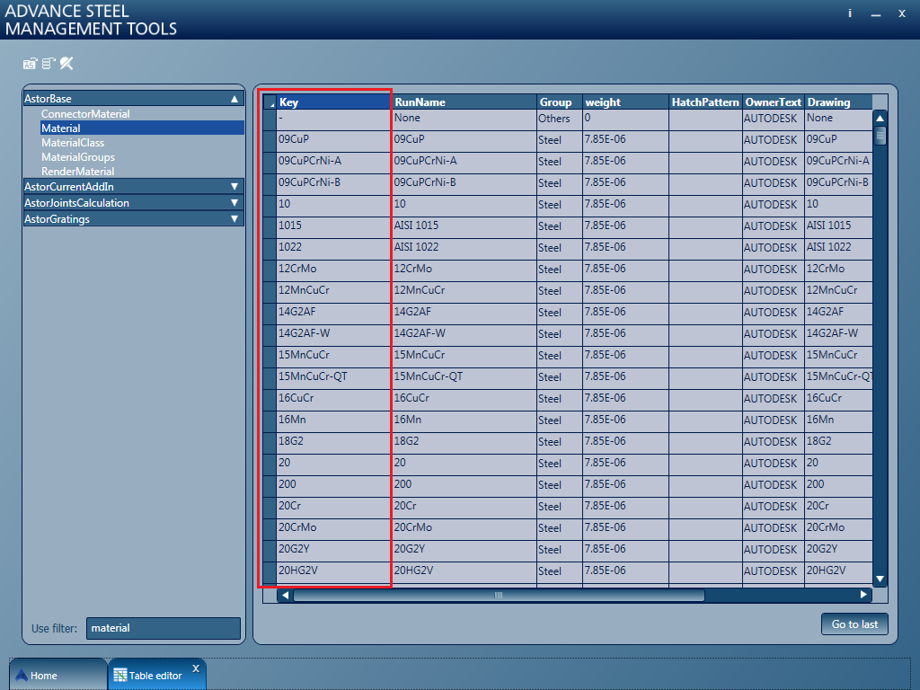Click the Advance Steel logo on the Home tab
This screenshot has height=690, width=920.
coord(22,676)
